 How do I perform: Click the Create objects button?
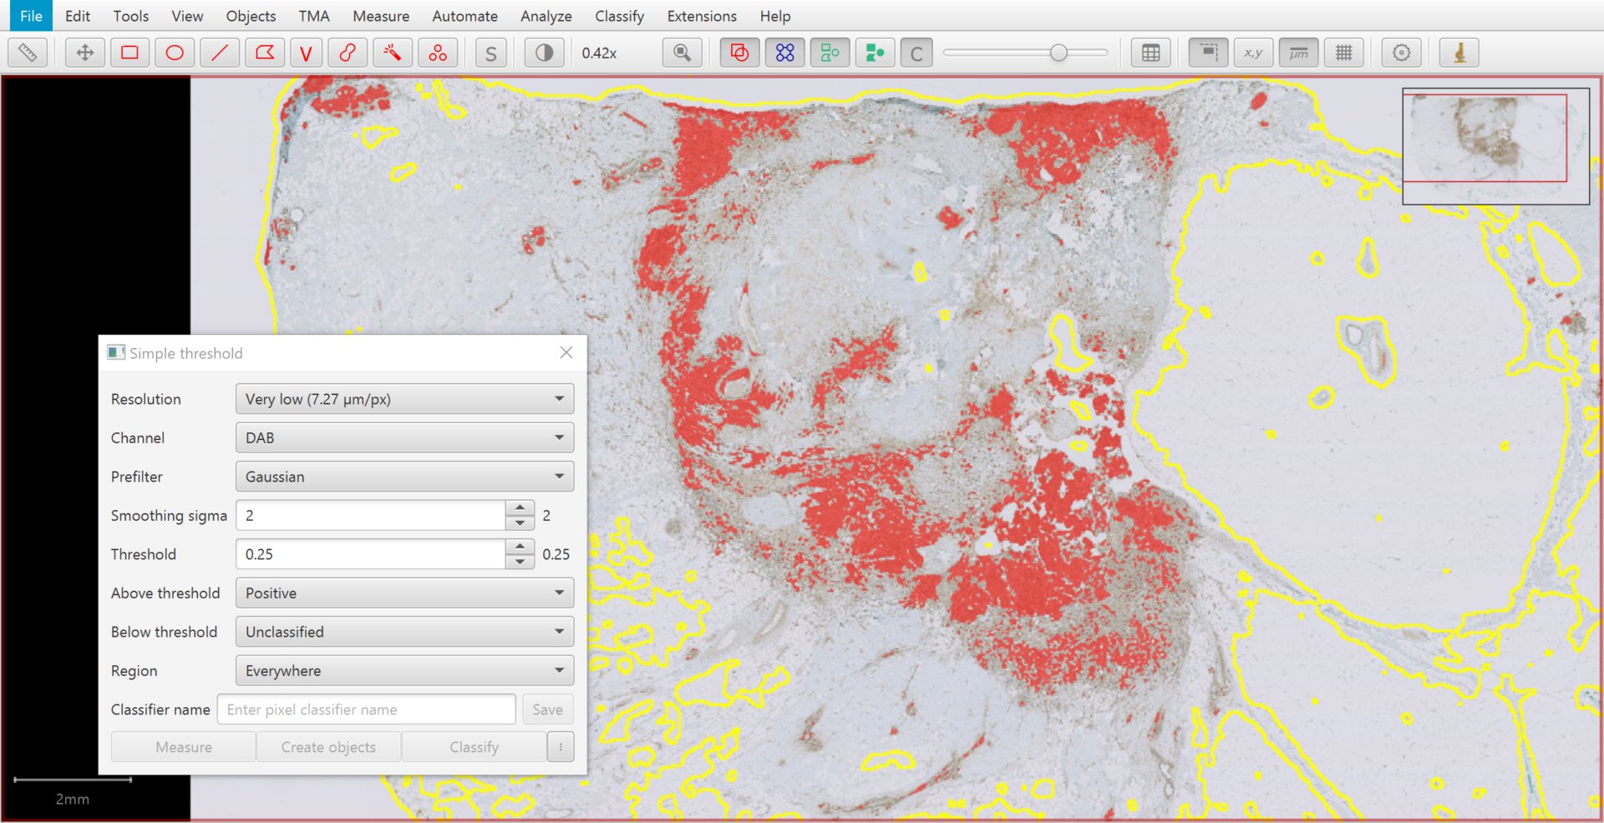coord(328,747)
